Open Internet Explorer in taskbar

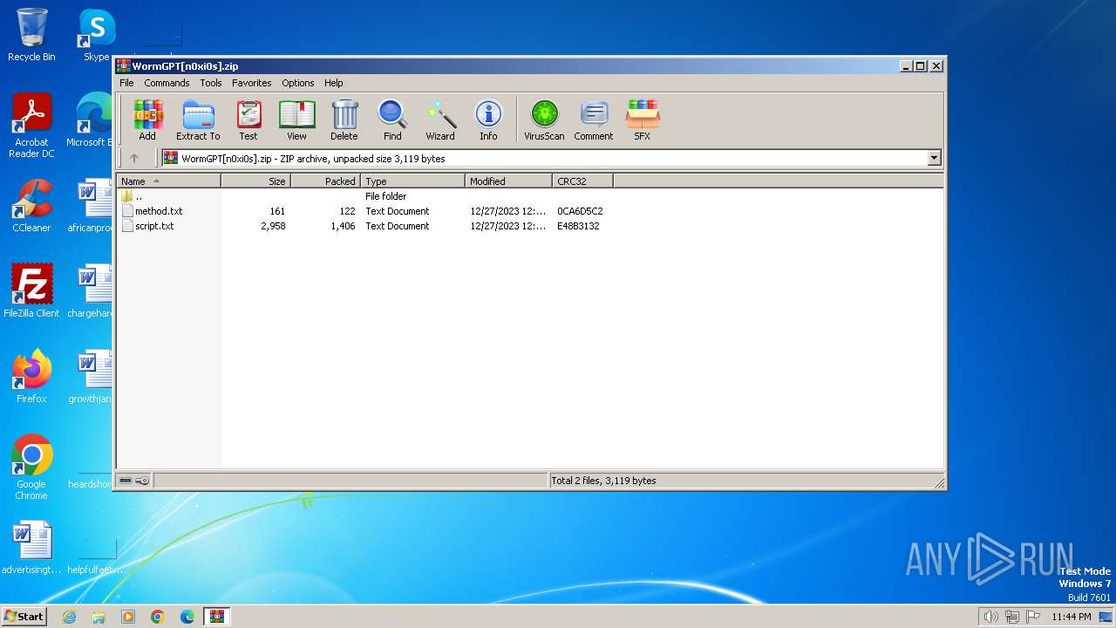point(69,617)
